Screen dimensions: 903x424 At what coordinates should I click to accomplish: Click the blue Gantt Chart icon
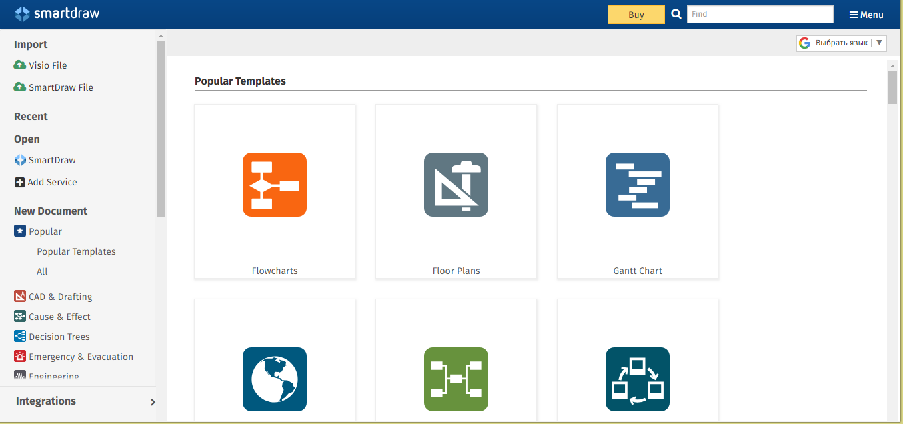click(638, 185)
